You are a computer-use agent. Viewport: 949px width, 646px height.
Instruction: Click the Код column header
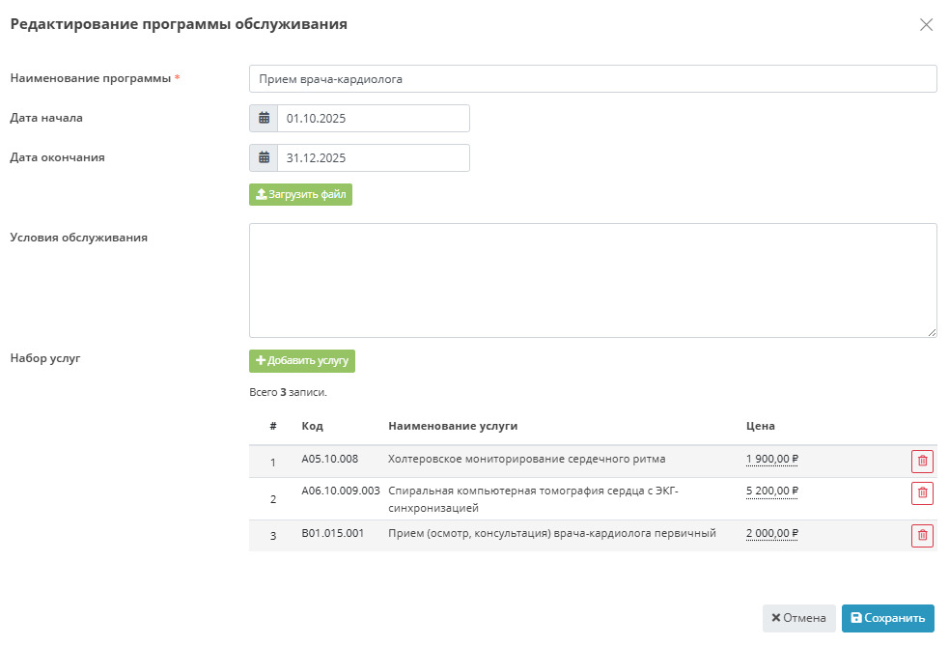pos(312,426)
